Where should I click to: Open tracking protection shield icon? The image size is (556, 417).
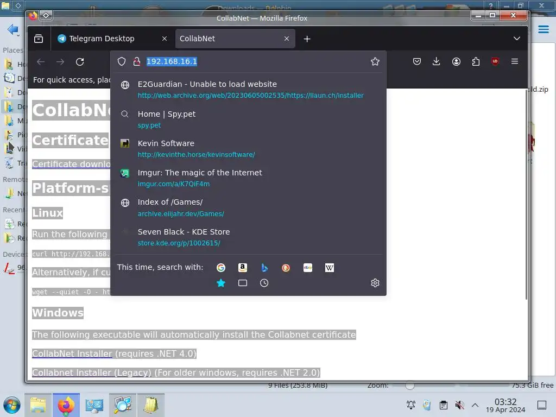122,61
